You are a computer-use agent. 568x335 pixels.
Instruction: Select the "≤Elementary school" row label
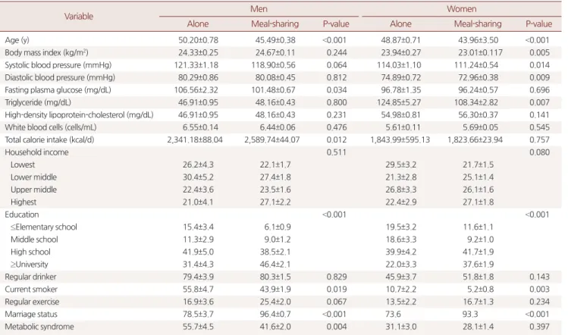pos(44,227)
